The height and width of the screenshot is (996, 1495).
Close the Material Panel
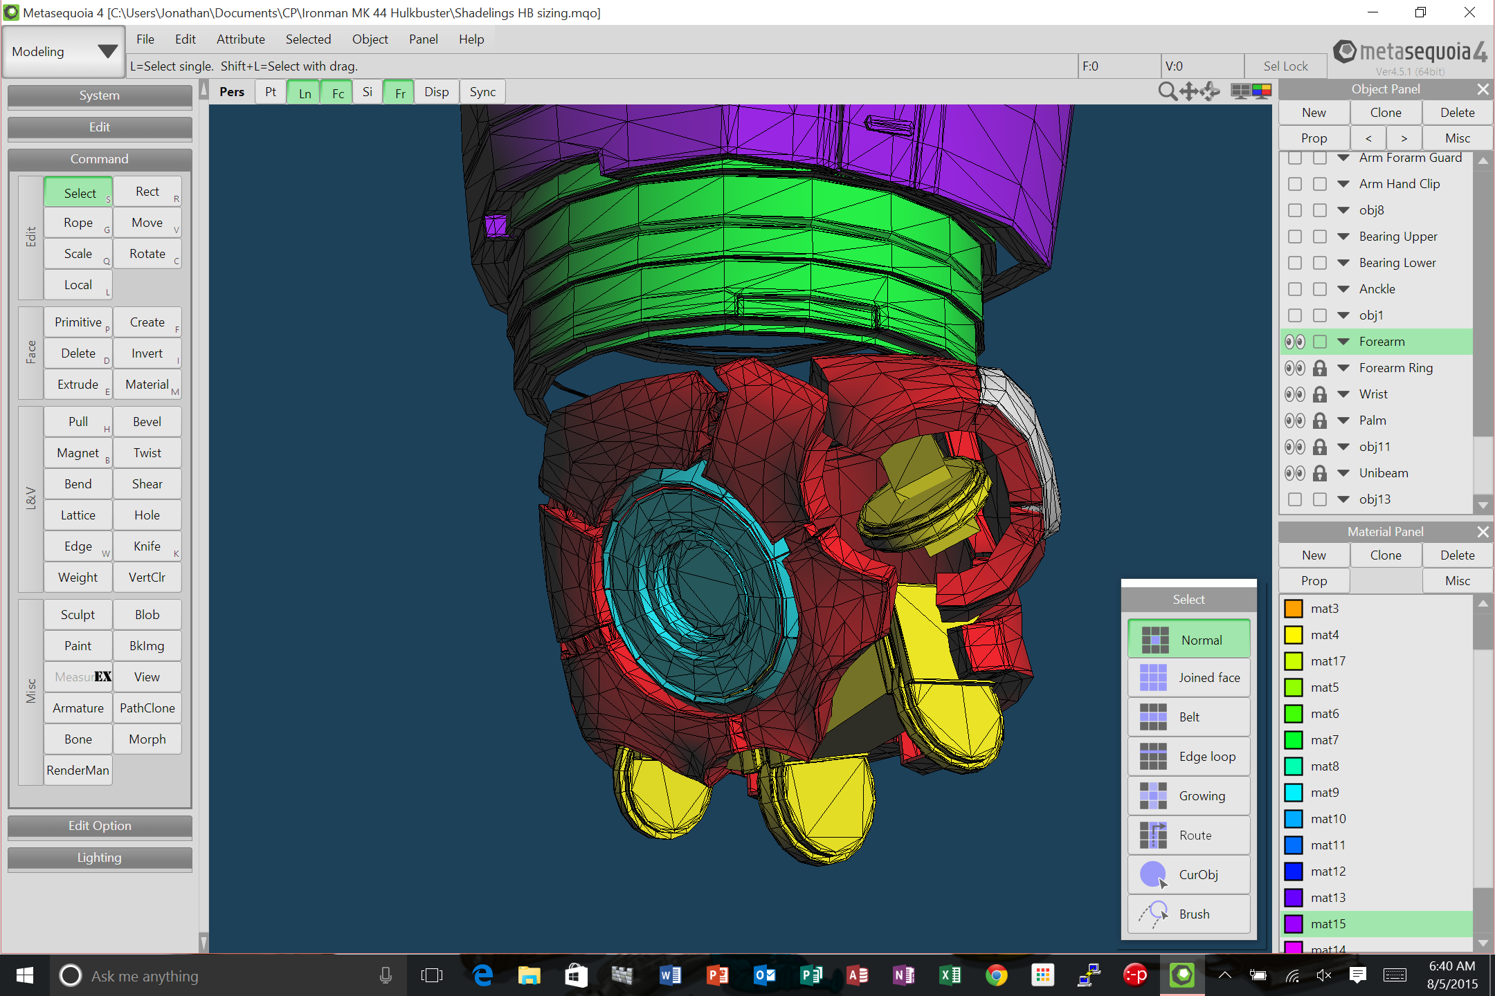[x=1483, y=532]
